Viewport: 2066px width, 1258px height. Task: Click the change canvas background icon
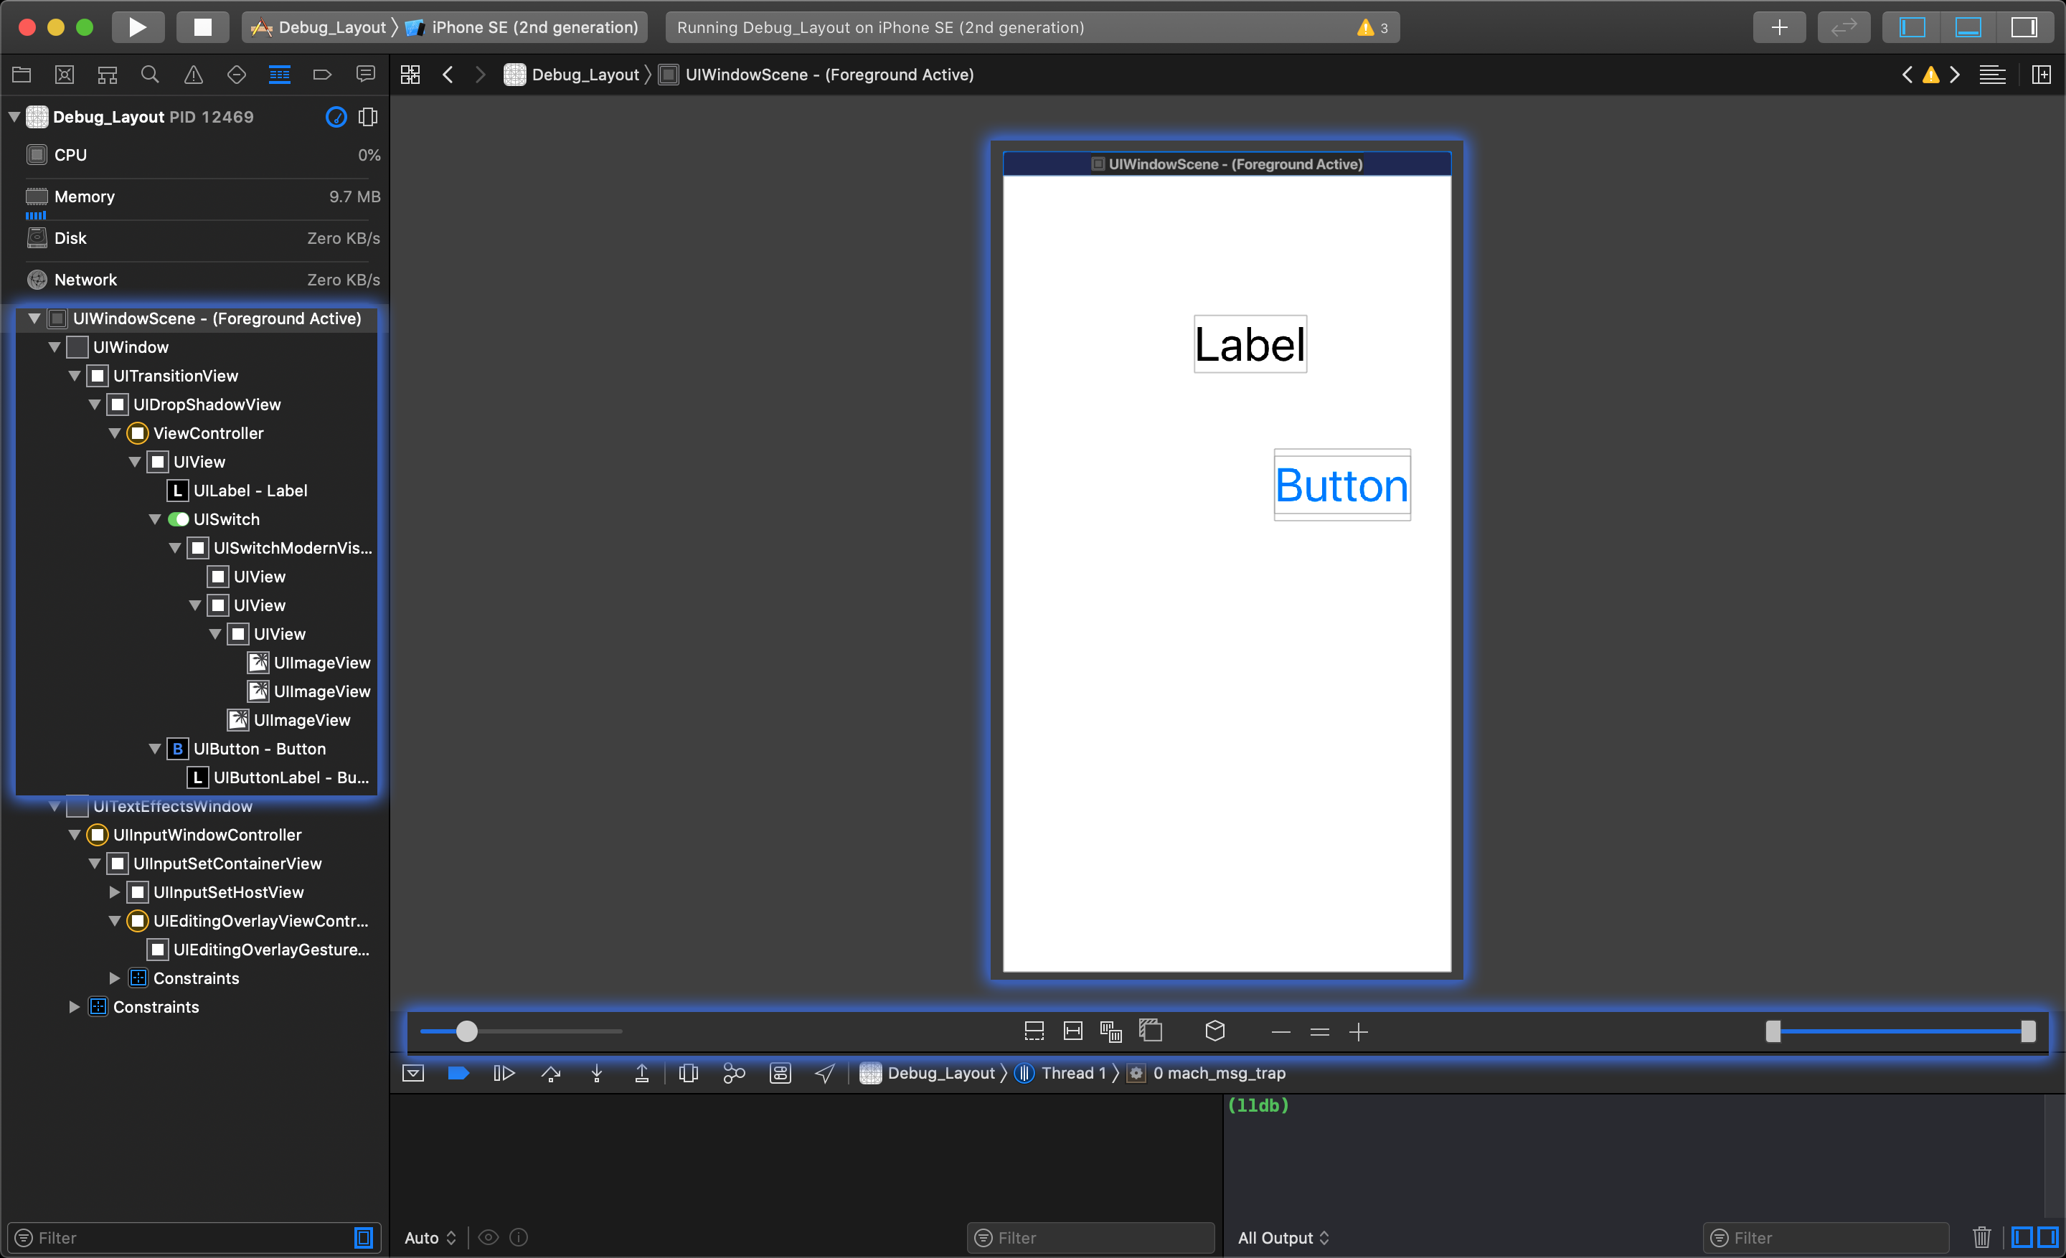(1151, 1031)
